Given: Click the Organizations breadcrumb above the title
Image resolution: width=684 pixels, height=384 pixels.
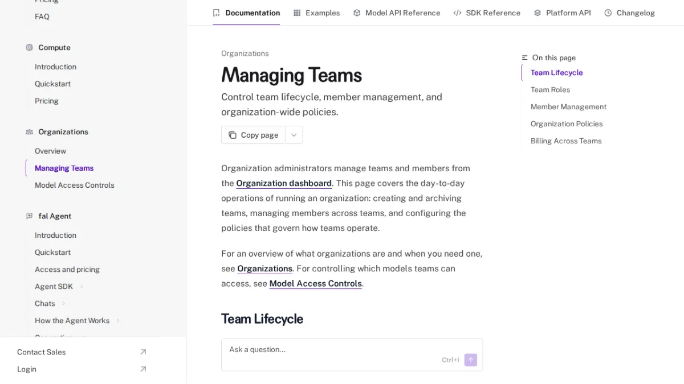Looking at the screenshot, I should coord(245,53).
